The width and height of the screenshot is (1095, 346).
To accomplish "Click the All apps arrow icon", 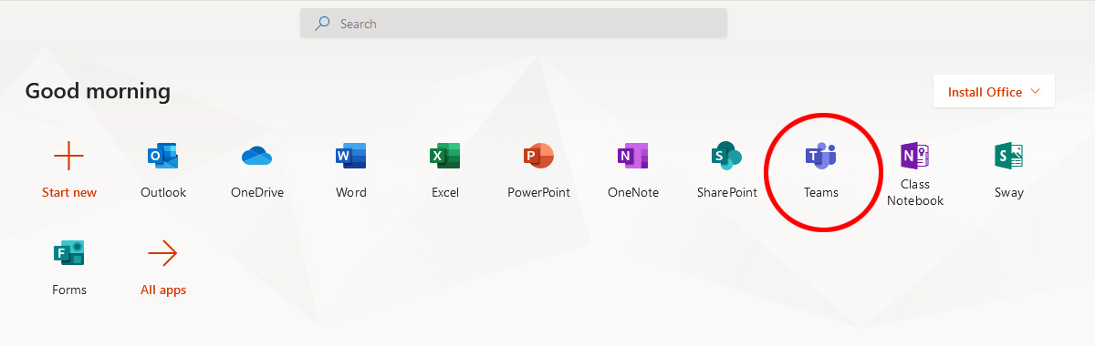I will (x=163, y=253).
